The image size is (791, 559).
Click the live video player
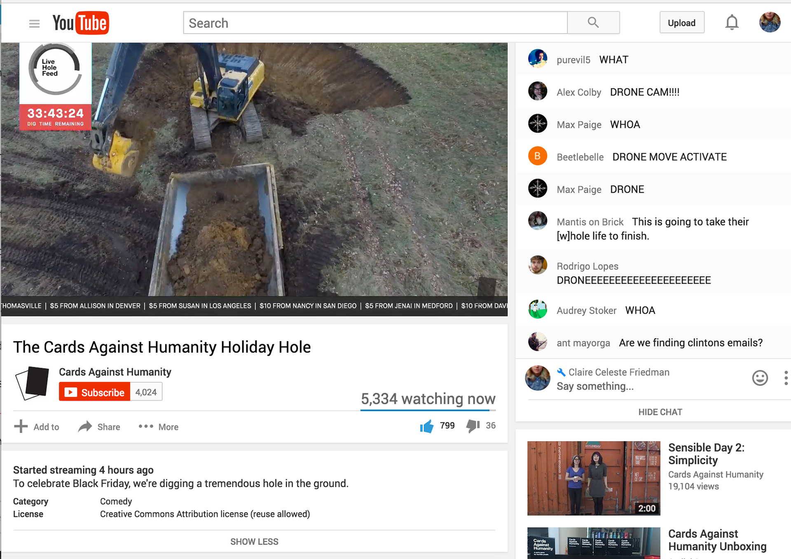click(254, 179)
